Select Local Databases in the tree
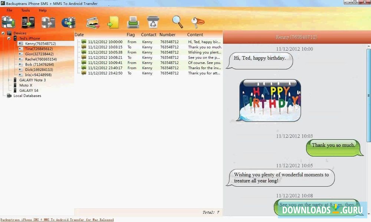Viewport: 371px width, 222px height. pos(27,96)
